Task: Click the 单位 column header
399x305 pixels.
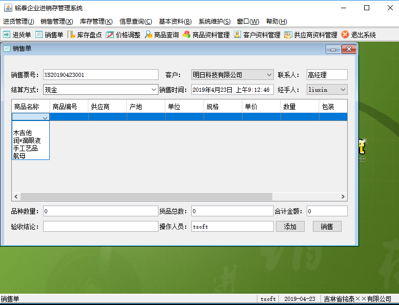Action: [184, 107]
